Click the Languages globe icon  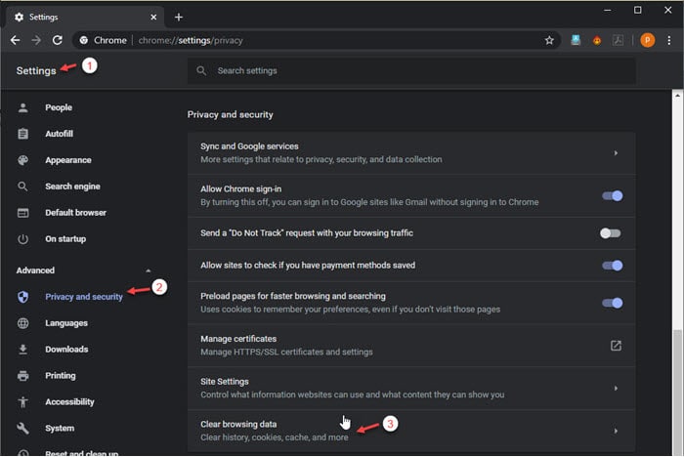tap(23, 323)
